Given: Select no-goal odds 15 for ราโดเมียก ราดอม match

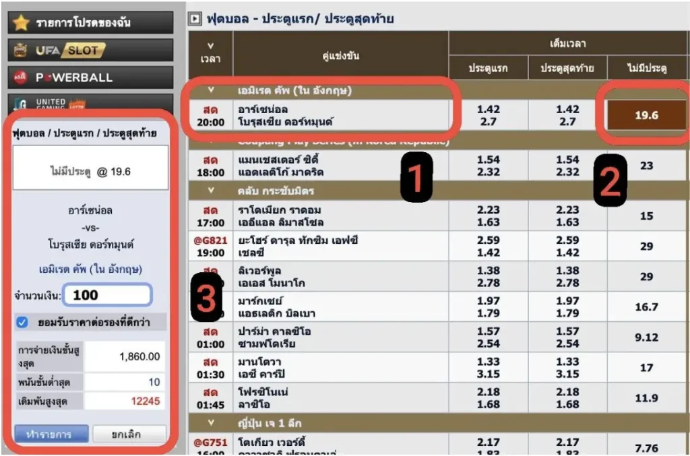Looking at the screenshot, I should coord(646,216).
